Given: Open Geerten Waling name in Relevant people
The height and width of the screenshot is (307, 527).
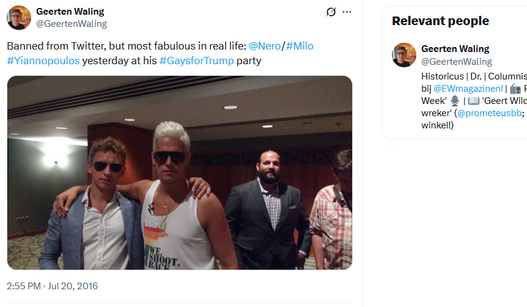Looking at the screenshot, I should (x=455, y=49).
